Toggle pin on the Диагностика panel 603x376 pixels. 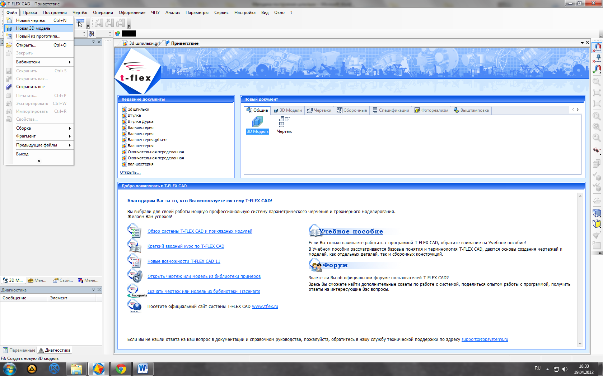tap(93, 289)
